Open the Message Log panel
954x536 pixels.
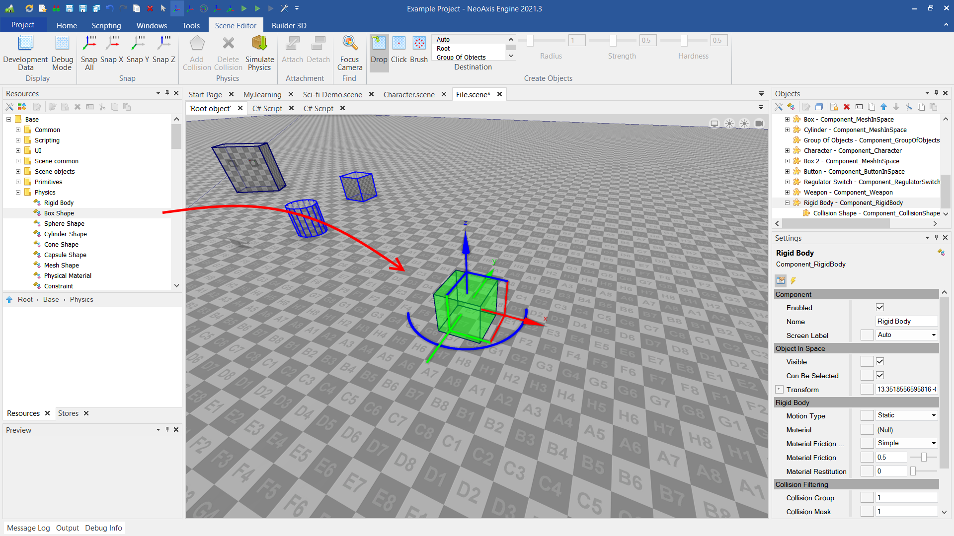point(28,528)
